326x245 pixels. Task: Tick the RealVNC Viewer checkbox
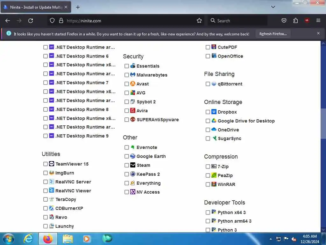46,191
